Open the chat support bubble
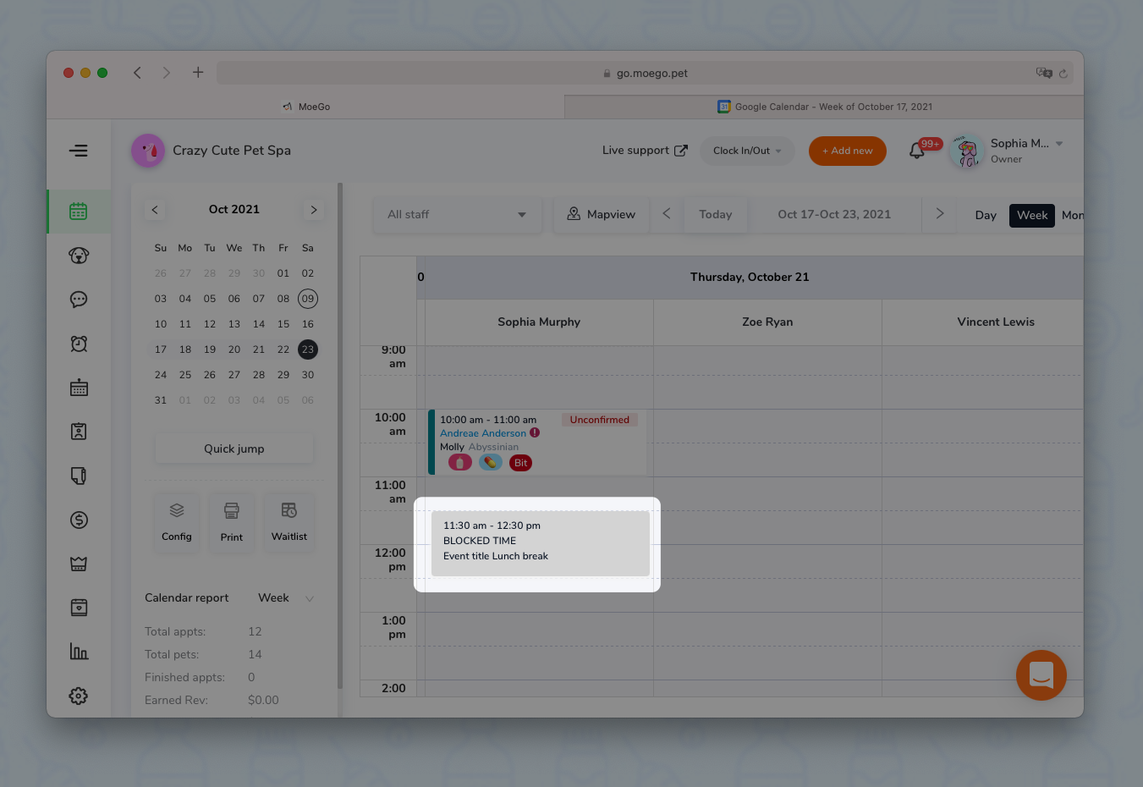1143x787 pixels. point(1041,674)
